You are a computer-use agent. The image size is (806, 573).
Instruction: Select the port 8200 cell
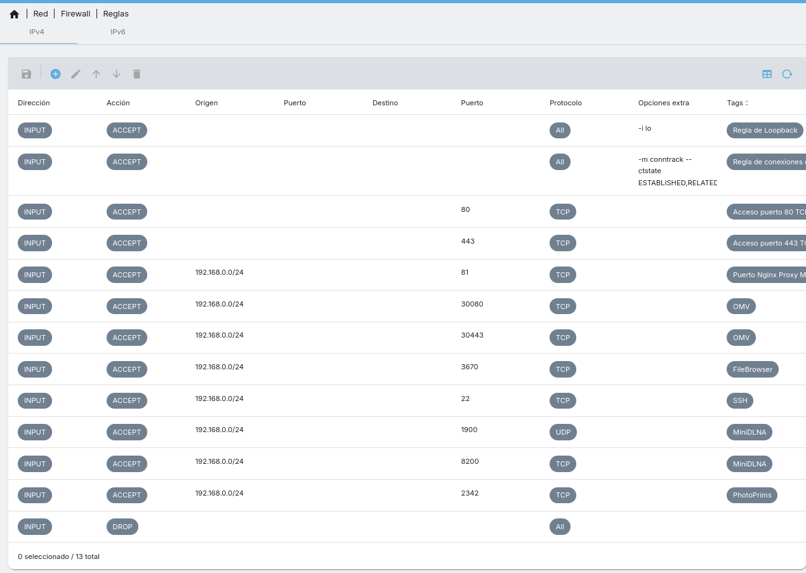470,461
